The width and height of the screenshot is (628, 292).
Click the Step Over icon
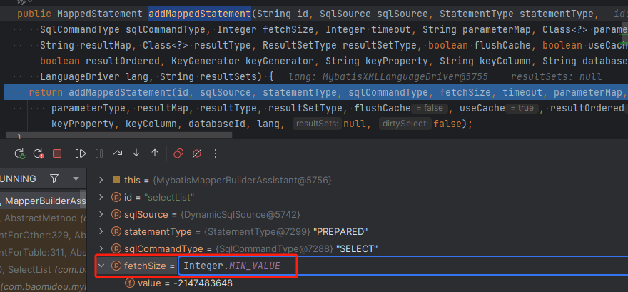tap(118, 153)
